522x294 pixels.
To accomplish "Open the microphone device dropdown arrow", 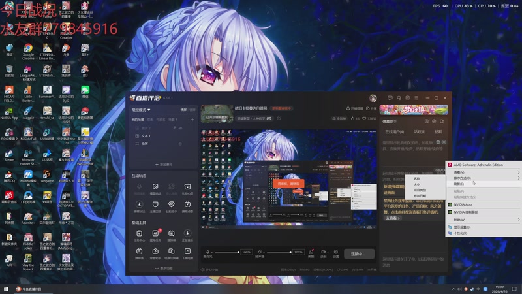I will [x=213, y=252].
